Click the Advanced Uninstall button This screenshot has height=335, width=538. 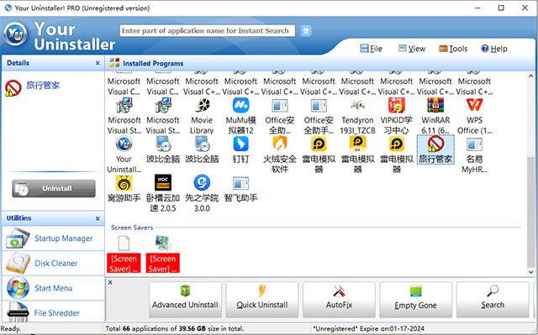185,300
